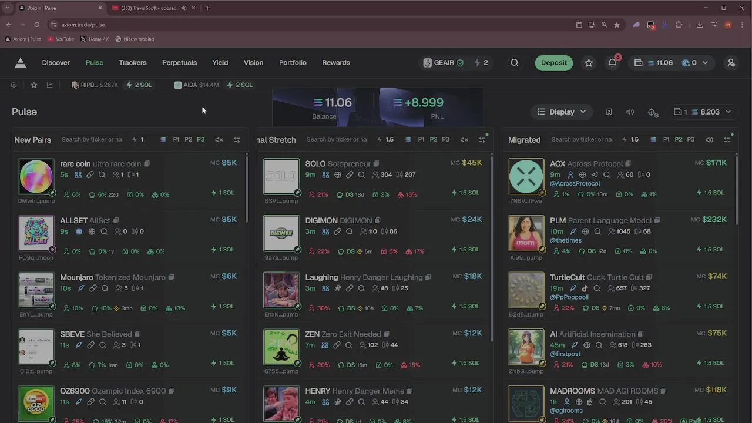The width and height of the screenshot is (752, 423).
Task: Open Chrome tab search dropdown arrow
Action: click(8, 8)
